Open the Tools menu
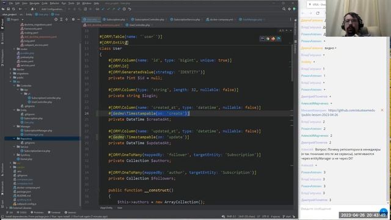The image size is (391, 220). point(71,3)
